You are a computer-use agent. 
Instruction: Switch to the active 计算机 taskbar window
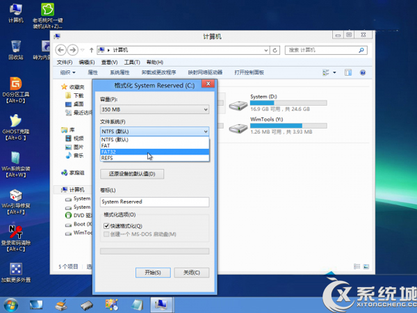click(161, 305)
